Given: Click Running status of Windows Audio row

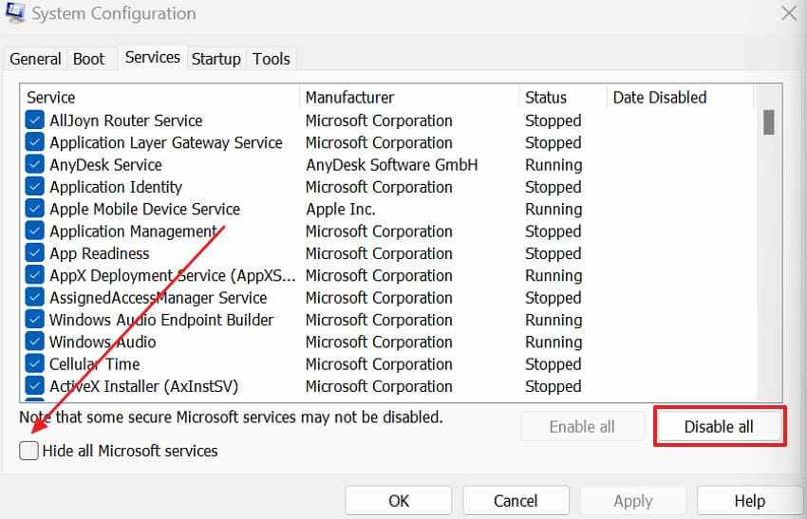Looking at the screenshot, I should tap(554, 342).
